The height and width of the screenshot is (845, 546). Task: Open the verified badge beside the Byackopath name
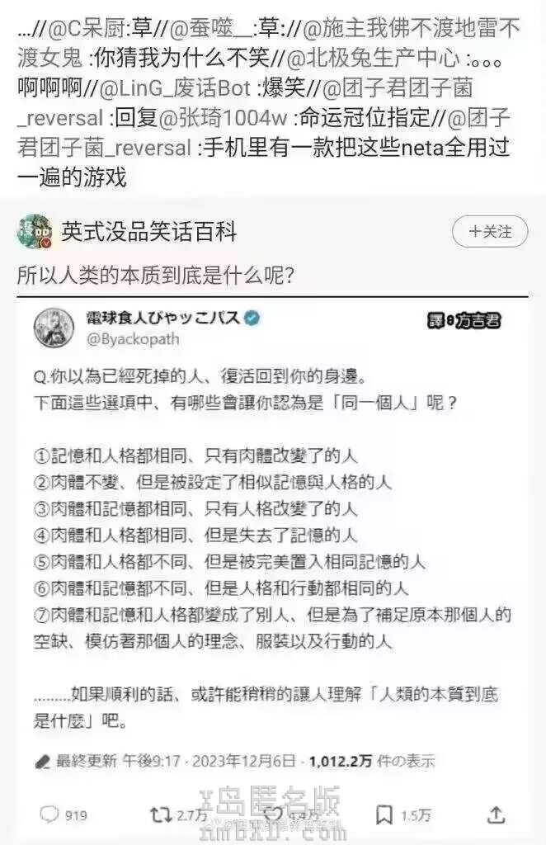coord(252,318)
